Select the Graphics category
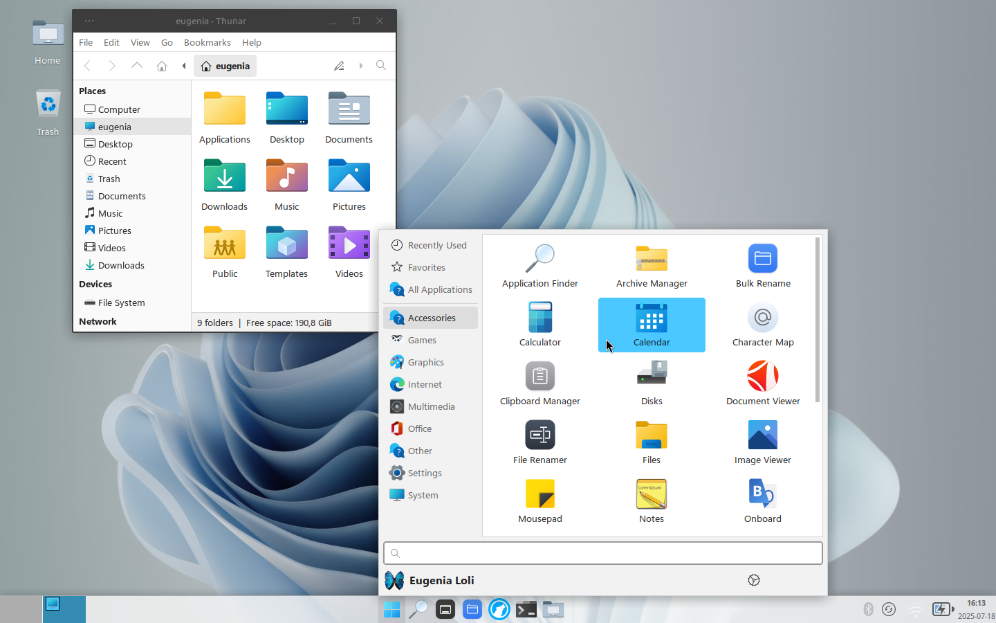Image resolution: width=996 pixels, height=623 pixels. (x=430, y=362)
